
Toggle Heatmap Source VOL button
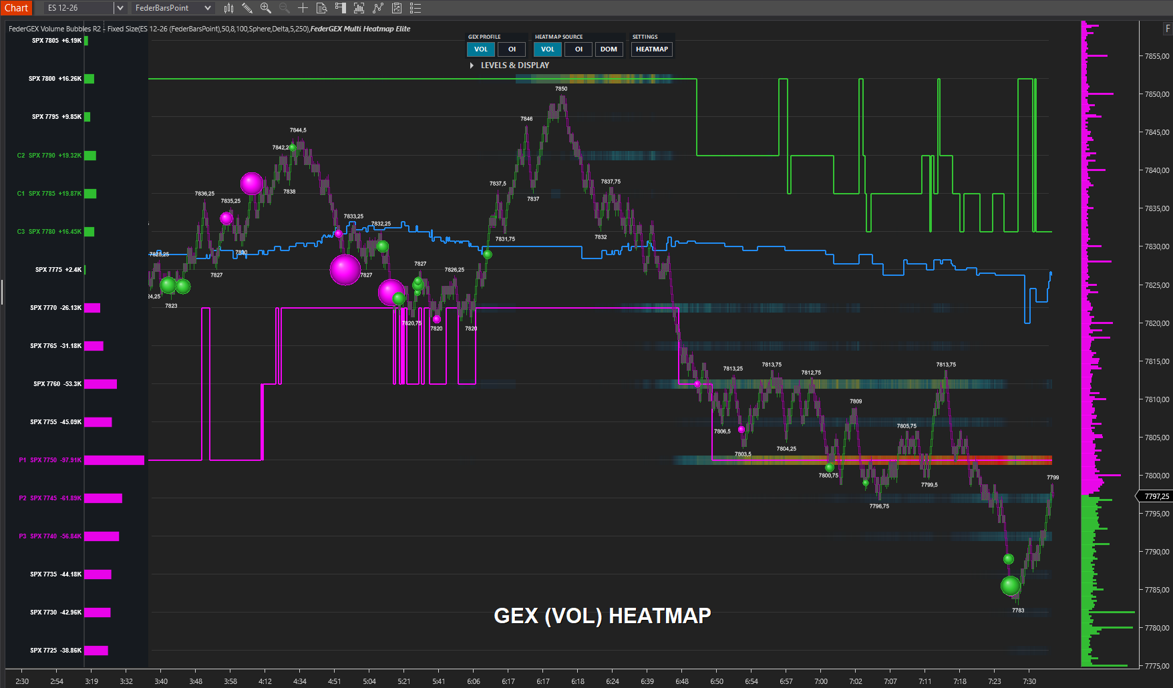click(x=548, y=49)
